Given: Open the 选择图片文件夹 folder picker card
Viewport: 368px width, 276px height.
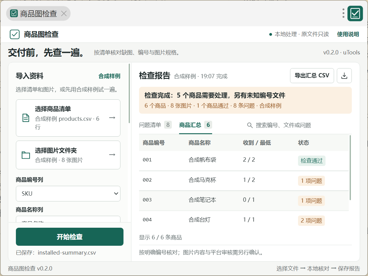Looking at the screenshot, I should tap(68, 155).
